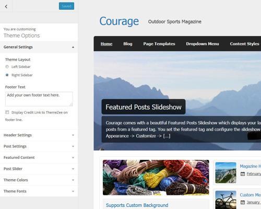The height and width of the screenshot is (209, 261).
Task: Expand the Header Settings section
Action: tap(39, 135)
